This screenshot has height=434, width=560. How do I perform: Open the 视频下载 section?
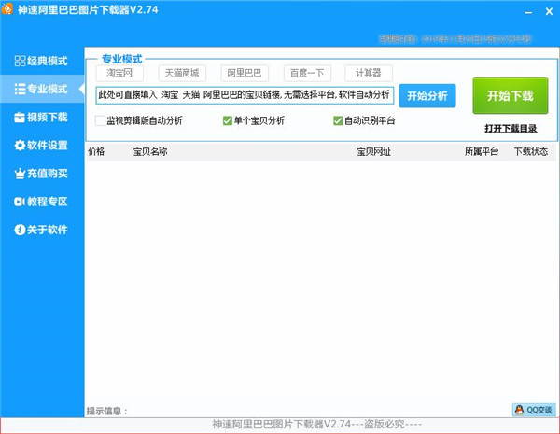(42, 118)
